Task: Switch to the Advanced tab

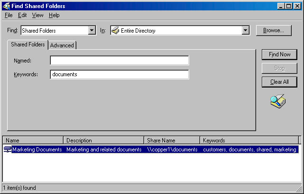Action: point(62,45)
